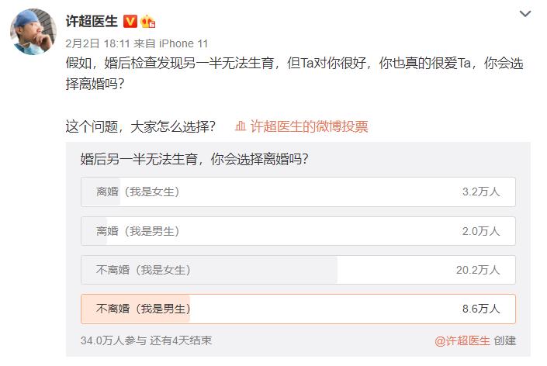Click the @许超医生 mention in poll footer
Screen dimensions: 547x366
462,340
